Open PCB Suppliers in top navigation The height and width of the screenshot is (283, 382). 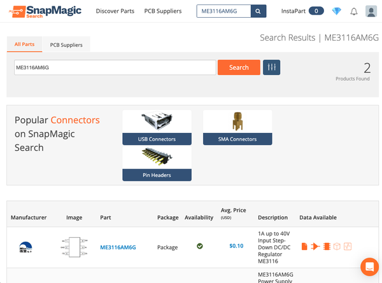(163, 11)
